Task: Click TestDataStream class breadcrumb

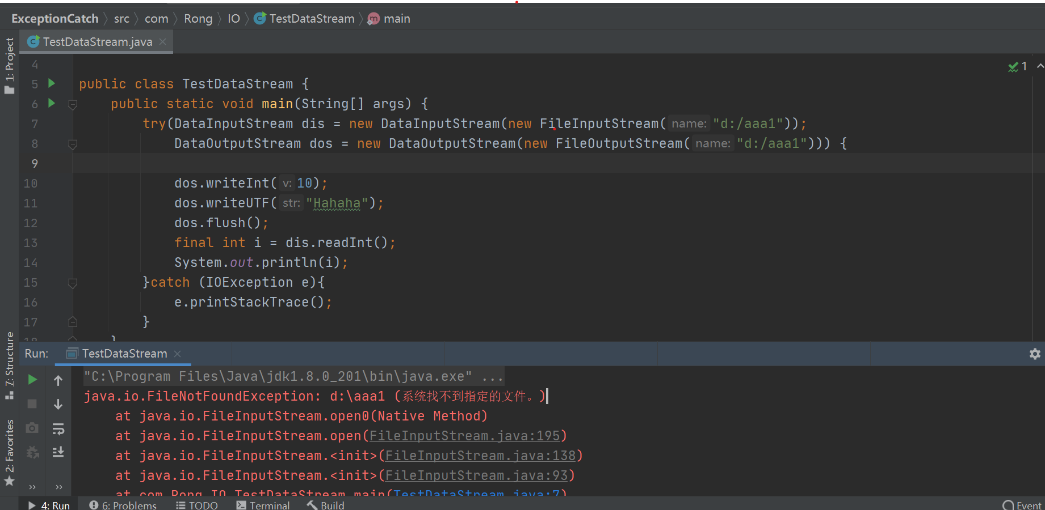Action: [305, 19]
